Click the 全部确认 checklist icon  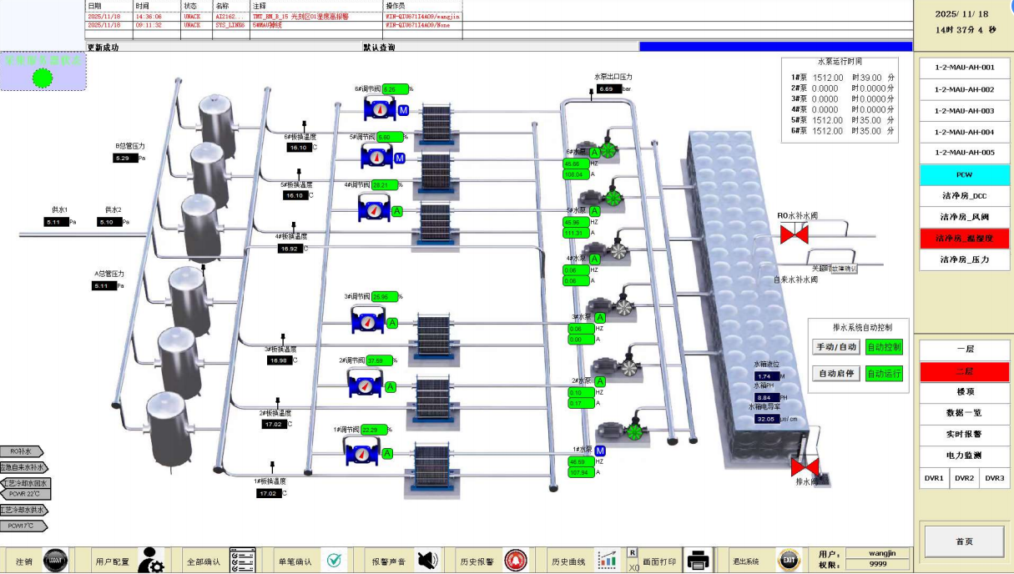[x=241, y=561]
